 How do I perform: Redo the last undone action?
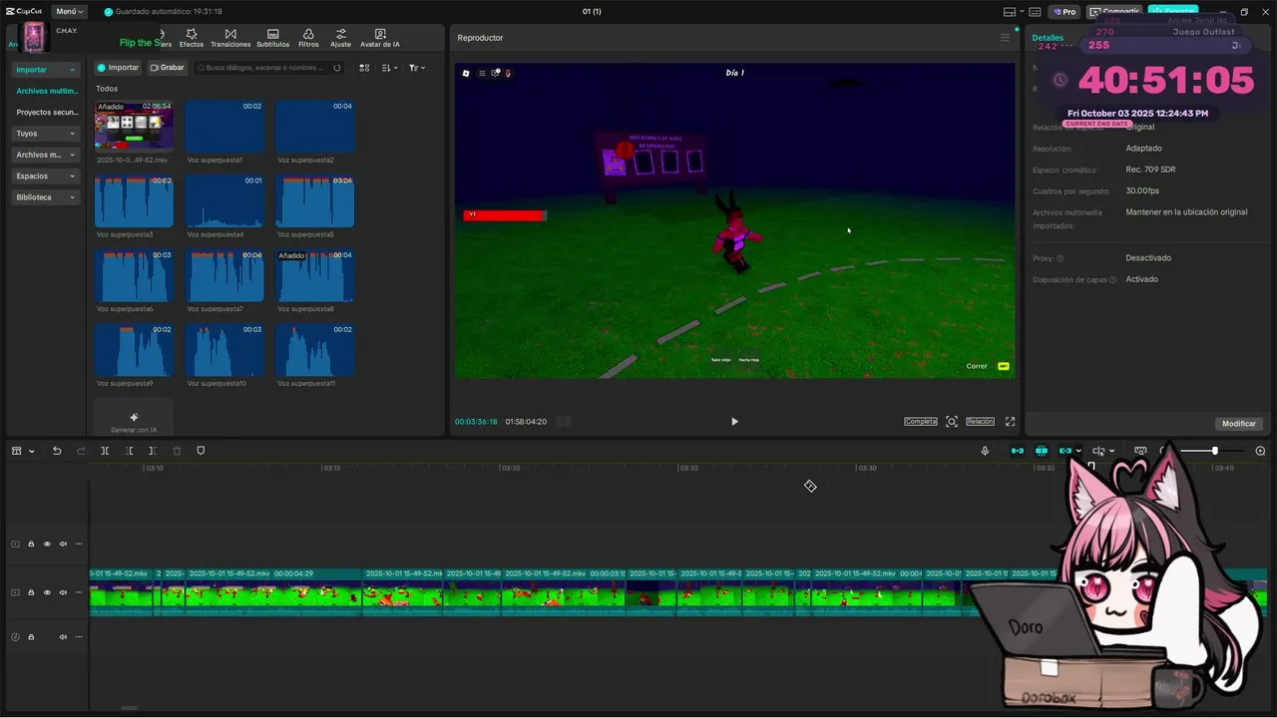point(81,451)
